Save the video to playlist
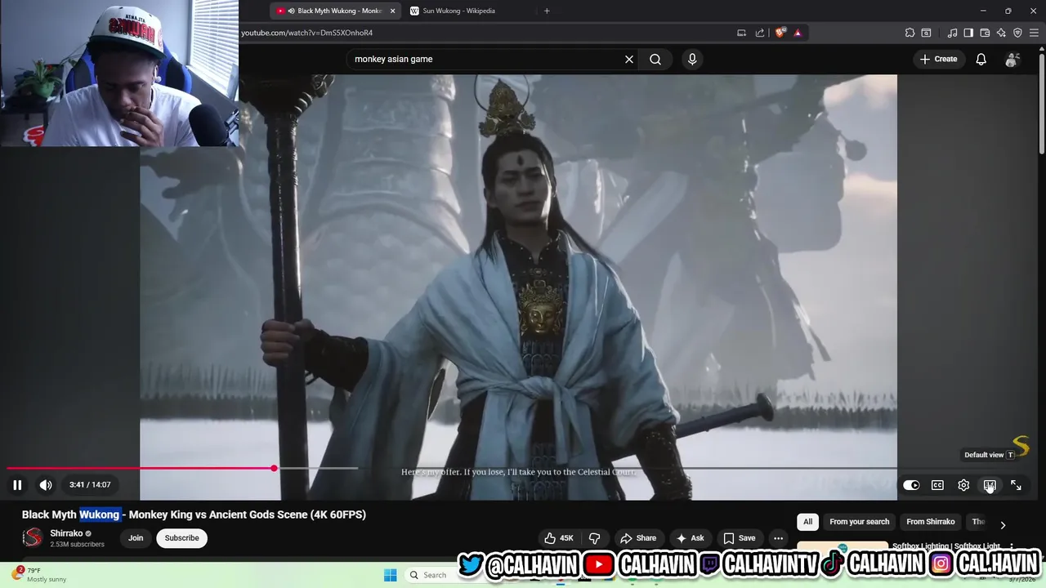 coord(740,538)
